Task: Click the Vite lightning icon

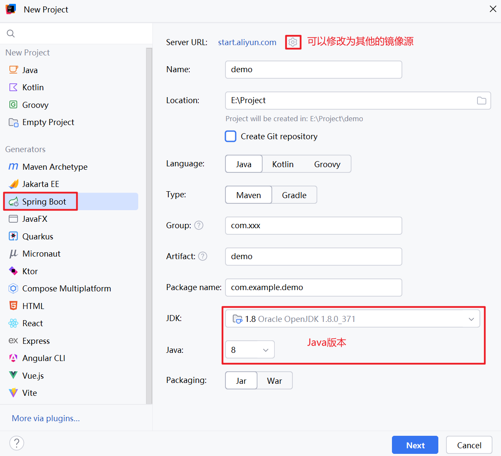Action: [13, 393]
